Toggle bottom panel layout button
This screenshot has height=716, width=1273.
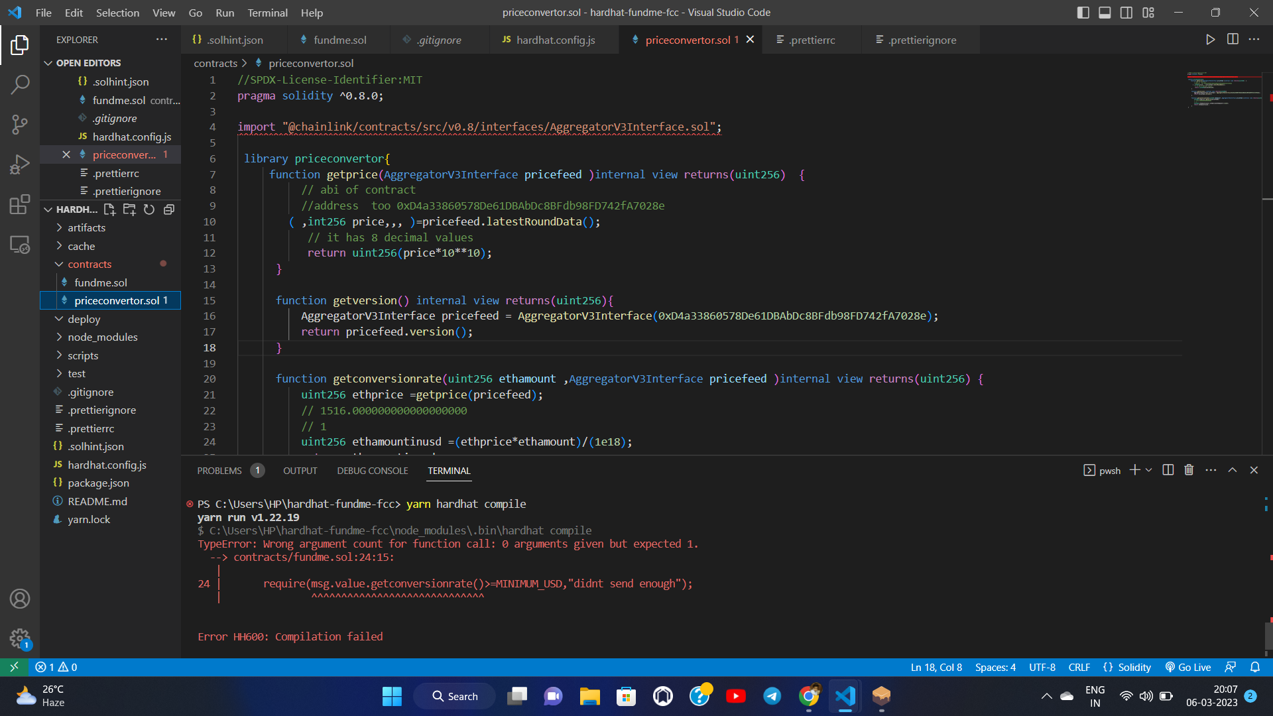pos(1105,13)
